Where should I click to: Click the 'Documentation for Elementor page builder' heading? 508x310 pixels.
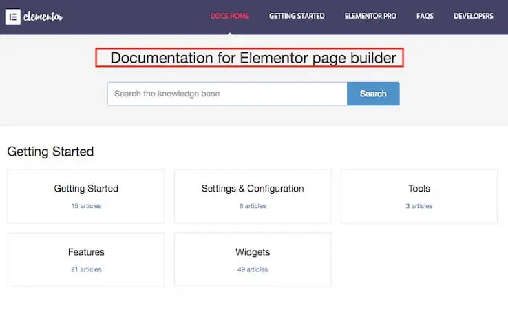point(253,58)
